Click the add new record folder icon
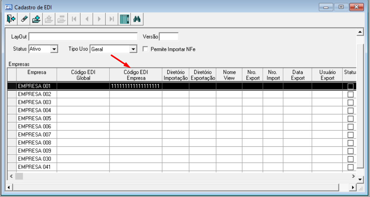370x197 pixels. 36,19
